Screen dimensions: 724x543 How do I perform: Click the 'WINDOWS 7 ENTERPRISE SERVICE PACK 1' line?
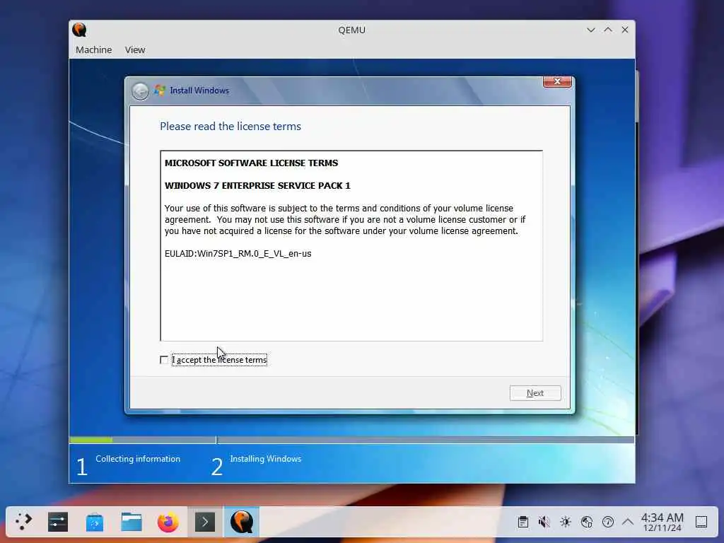[x=257, y=186]
